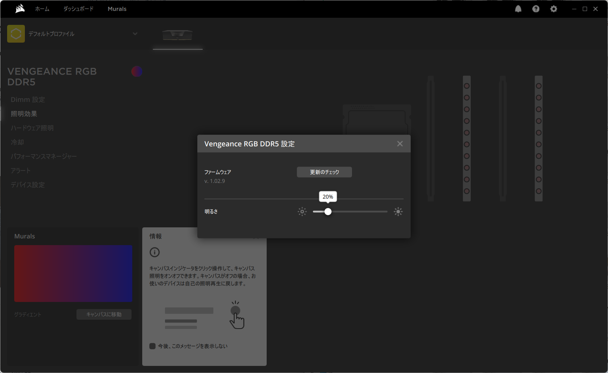The image size is (608, 373).
Task: Click the firmware version v. 1.02.9 text
Action: coord(214,181)
